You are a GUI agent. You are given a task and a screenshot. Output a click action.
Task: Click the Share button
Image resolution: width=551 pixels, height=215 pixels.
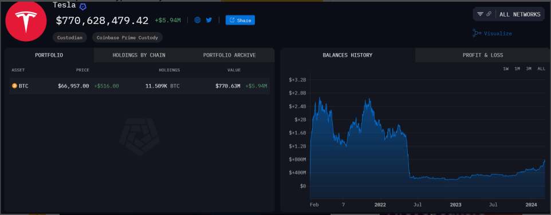pos(240,21)
